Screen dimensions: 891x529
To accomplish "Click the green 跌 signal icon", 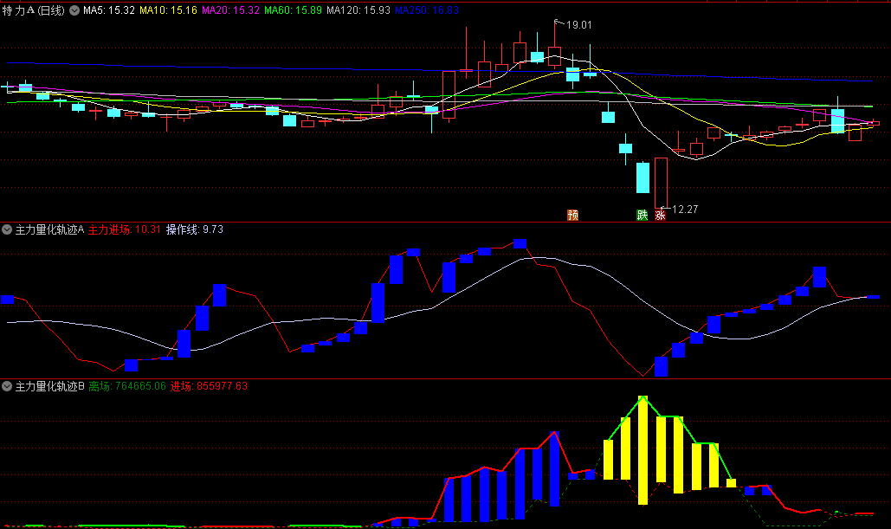I will pos(642,215).
